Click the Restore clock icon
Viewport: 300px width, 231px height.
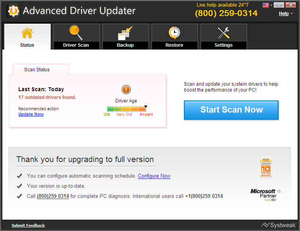pos(174,33)
